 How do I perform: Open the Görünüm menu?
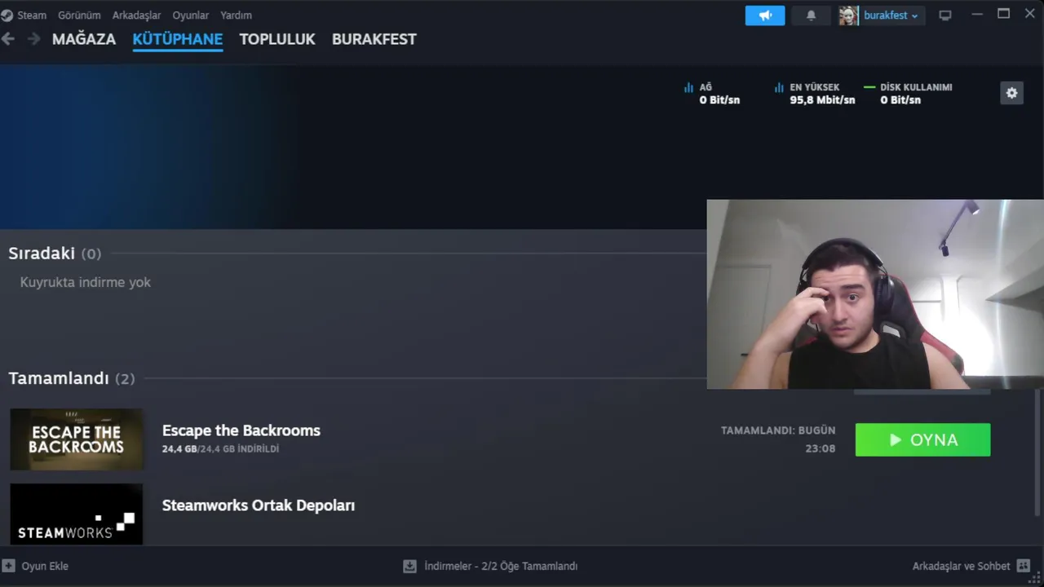(79, 15)
